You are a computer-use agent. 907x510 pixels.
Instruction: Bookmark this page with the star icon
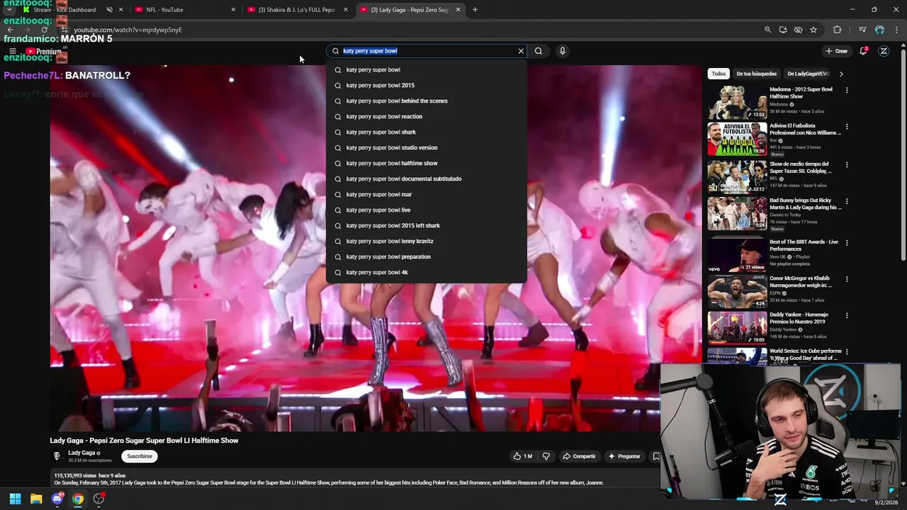pyautogui.click(x=813, y=30)
